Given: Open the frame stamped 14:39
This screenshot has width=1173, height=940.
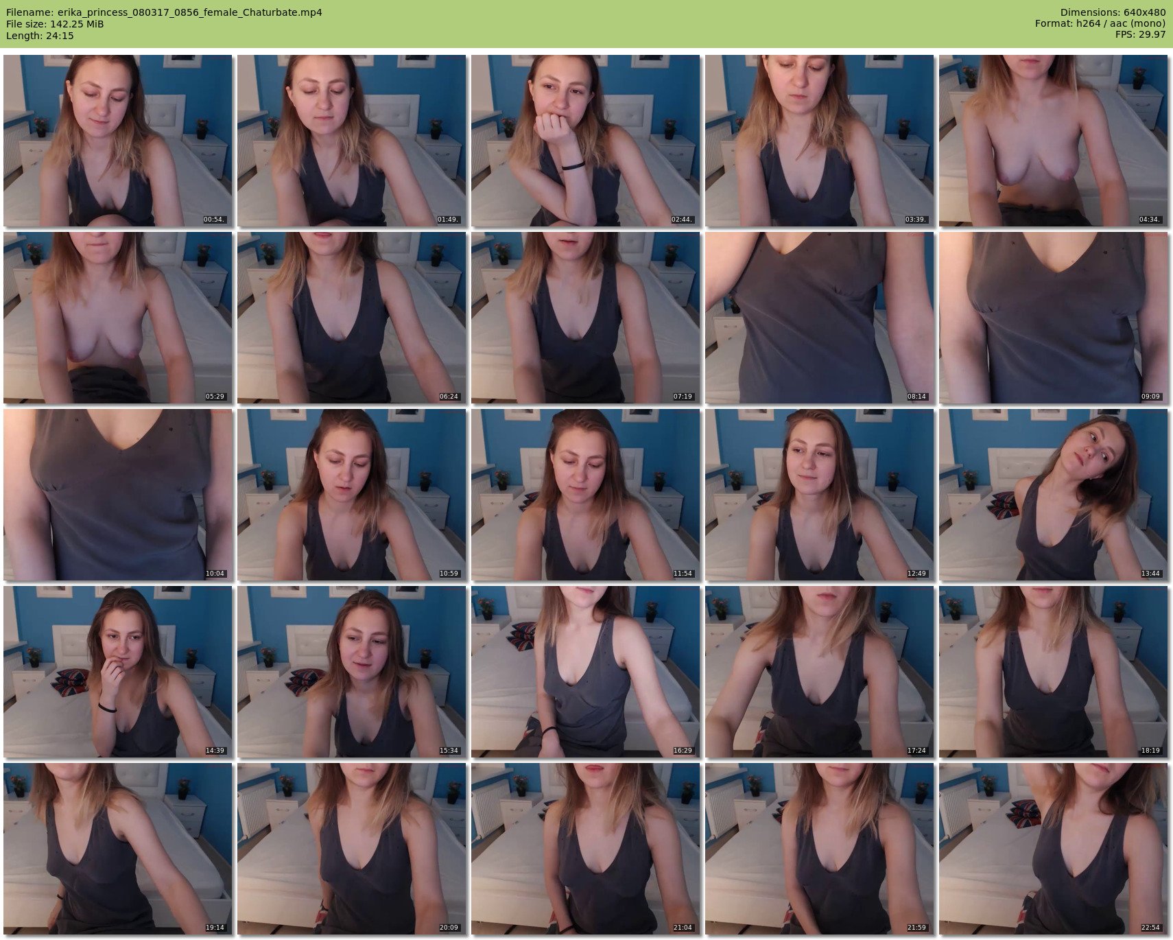Looking at the screenshot, I should 118,672.
